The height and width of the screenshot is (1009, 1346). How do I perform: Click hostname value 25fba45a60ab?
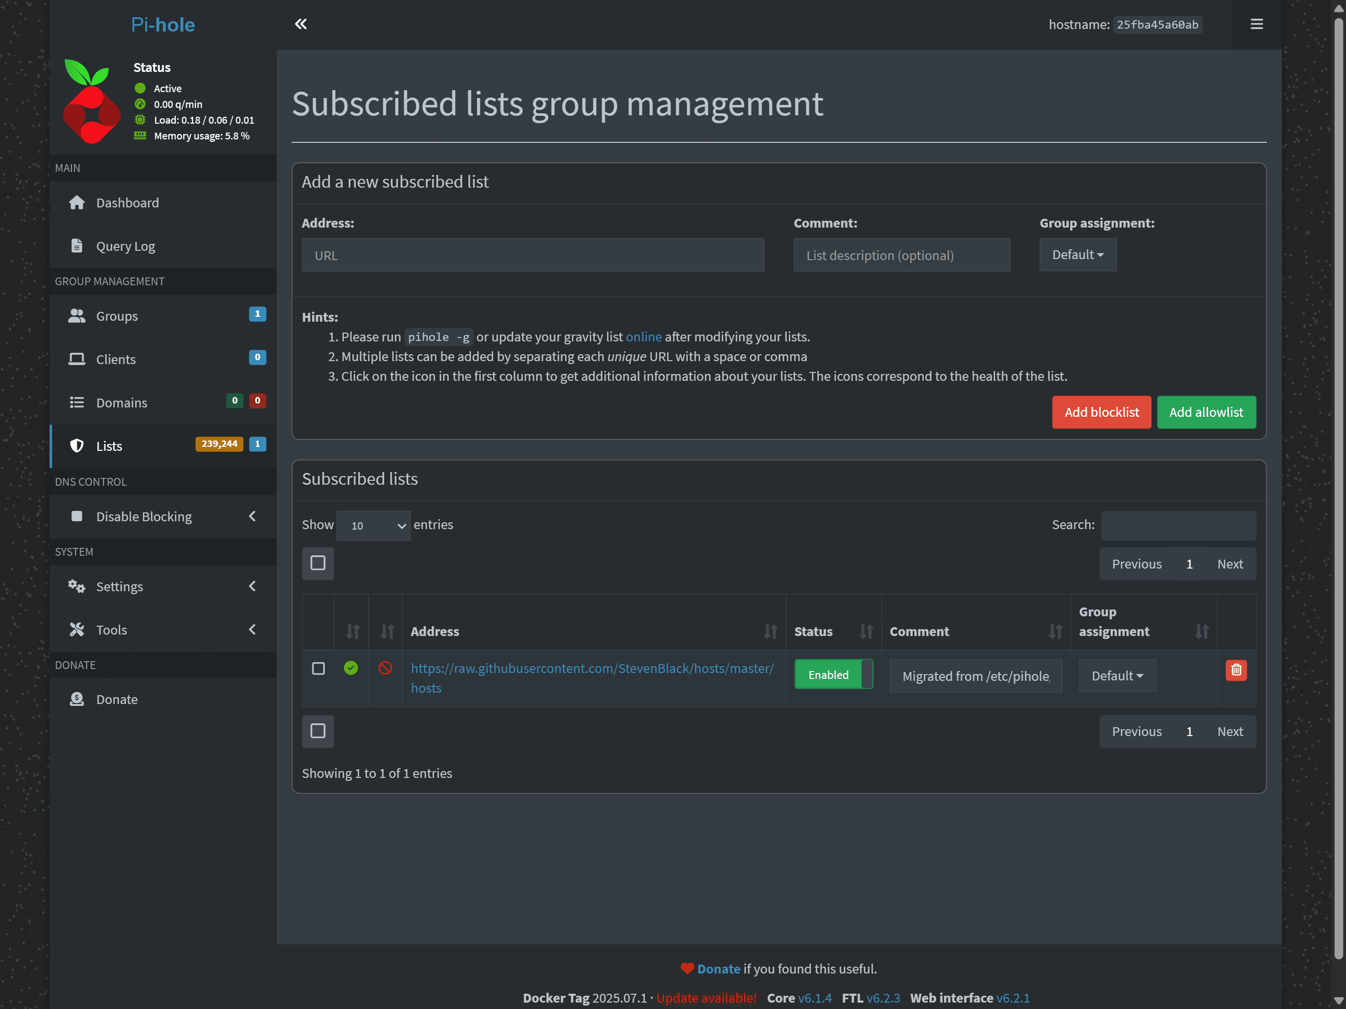1157,24
